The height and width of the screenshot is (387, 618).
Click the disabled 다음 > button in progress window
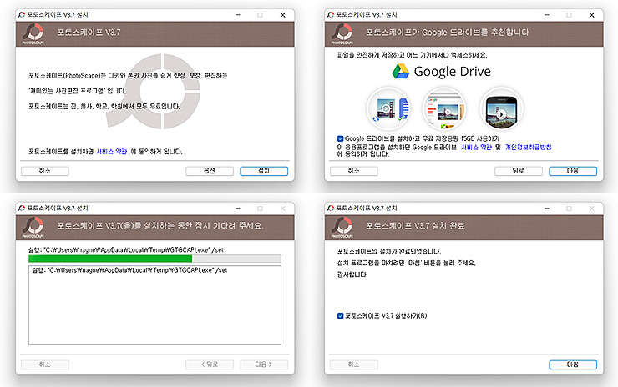264,364
